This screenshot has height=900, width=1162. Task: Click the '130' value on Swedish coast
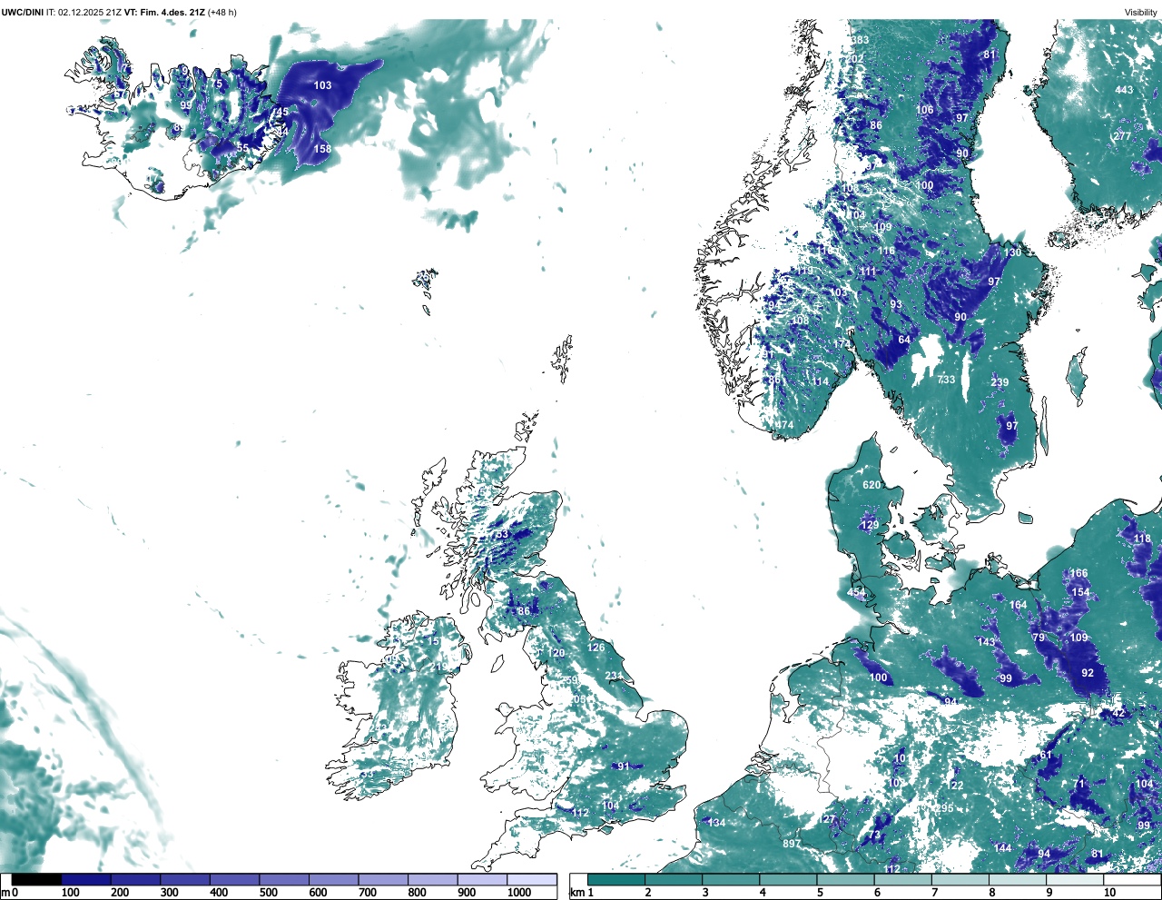pos(1012,252)
